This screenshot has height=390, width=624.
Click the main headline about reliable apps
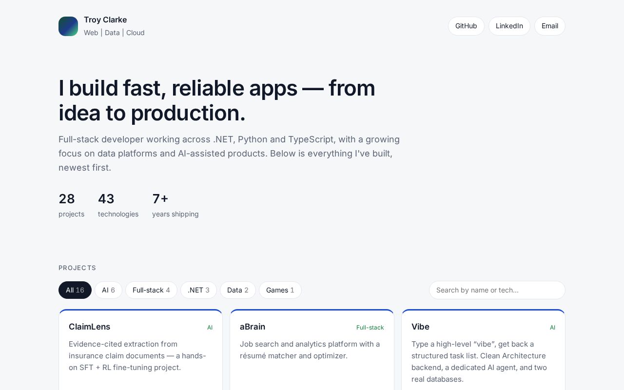(217, 100)
